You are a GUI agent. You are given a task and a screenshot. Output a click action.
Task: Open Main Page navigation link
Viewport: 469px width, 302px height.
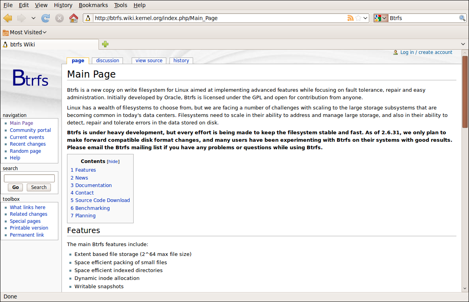22,123
